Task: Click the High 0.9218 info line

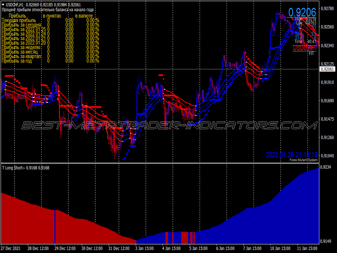Action: click(306, 19)
